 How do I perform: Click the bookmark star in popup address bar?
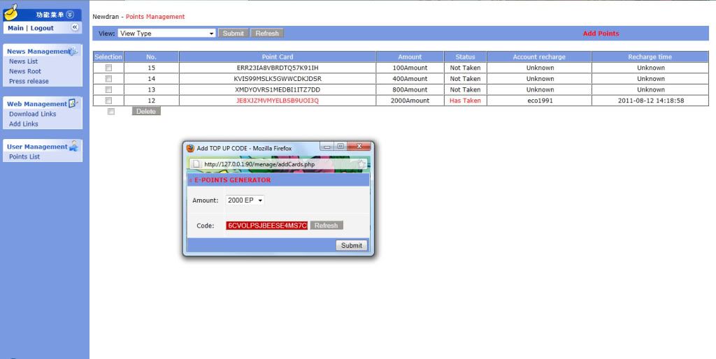click(361, 164)
